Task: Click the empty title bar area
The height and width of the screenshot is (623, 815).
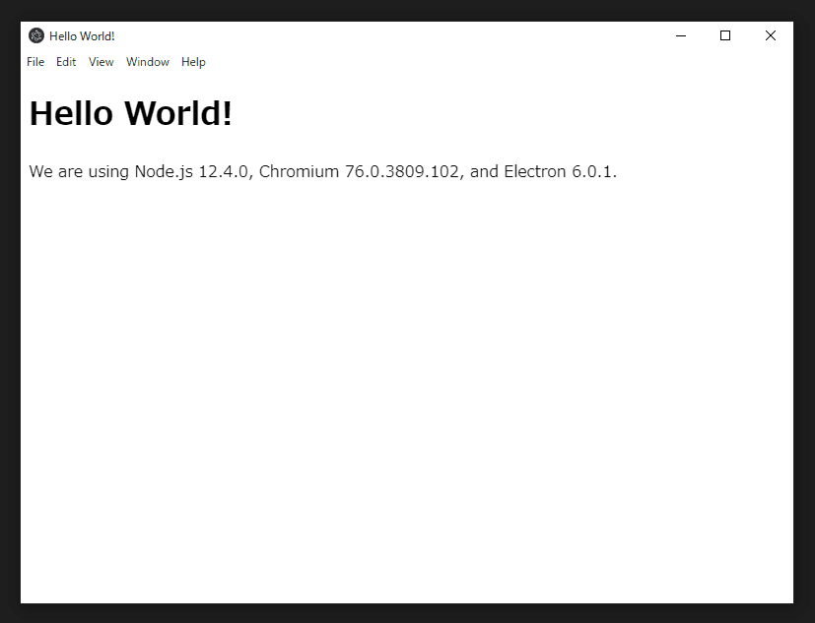Action: click(394, 35)
